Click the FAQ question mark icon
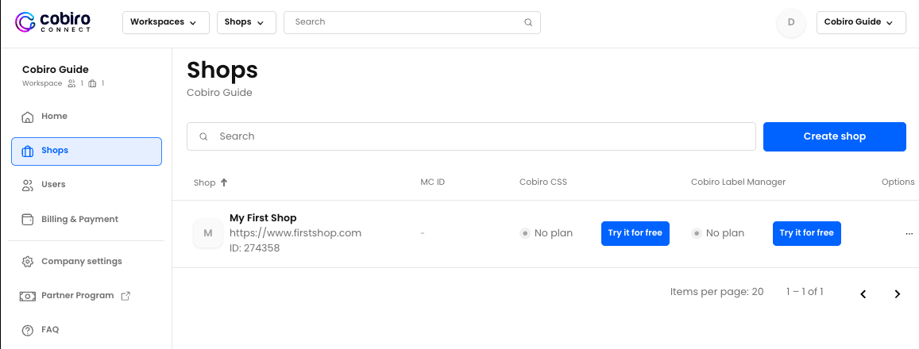Image resolution: width=919 pixels, height=349 pixels. point(27,330)
